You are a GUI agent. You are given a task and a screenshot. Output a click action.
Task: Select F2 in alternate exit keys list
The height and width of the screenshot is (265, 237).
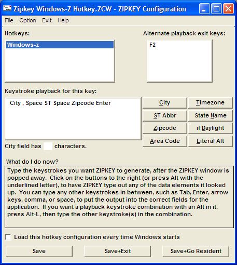[152, 45]
